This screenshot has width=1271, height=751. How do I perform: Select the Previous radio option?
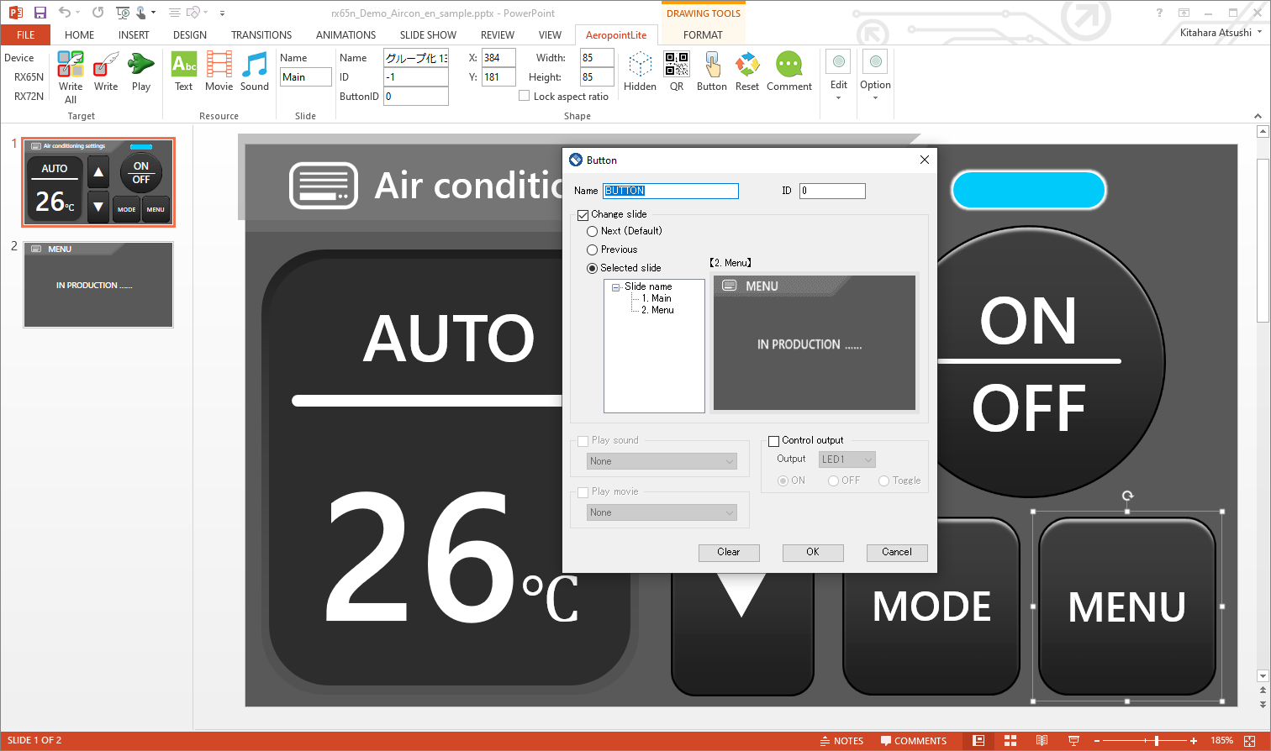593,249
